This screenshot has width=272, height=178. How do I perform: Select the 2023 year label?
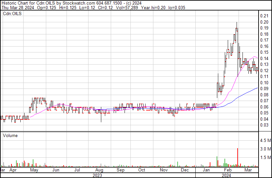pos(97,175)
